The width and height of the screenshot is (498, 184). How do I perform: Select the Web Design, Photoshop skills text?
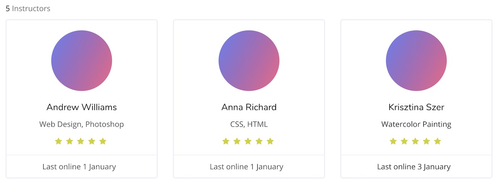coord(82,124)
